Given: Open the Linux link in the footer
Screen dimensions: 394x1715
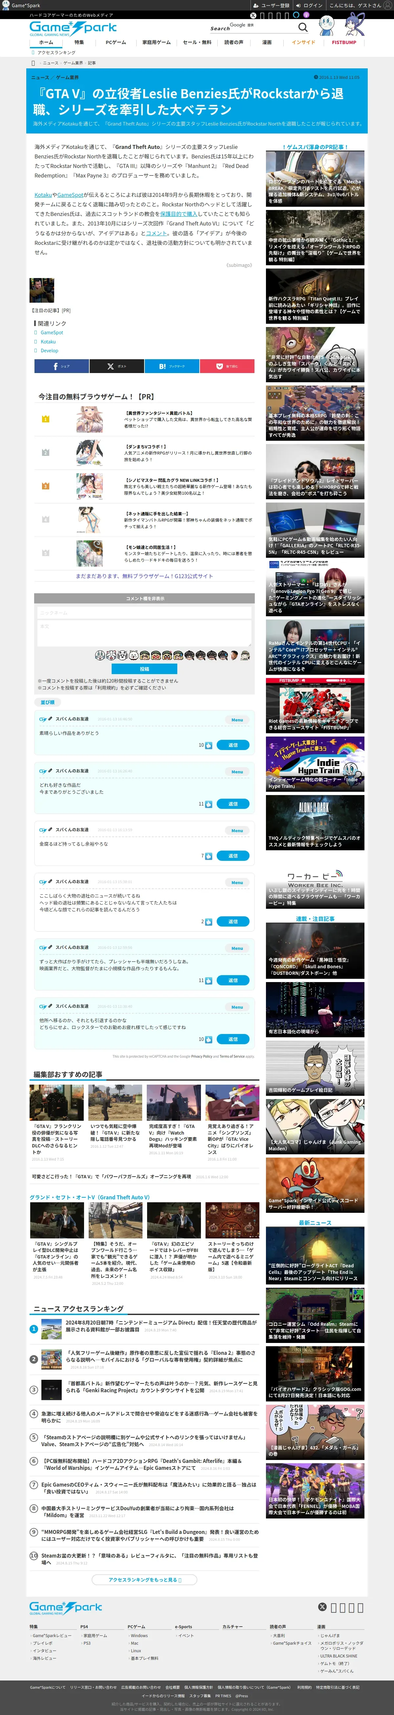Looking at the screenshot, I should point(136,1651).
